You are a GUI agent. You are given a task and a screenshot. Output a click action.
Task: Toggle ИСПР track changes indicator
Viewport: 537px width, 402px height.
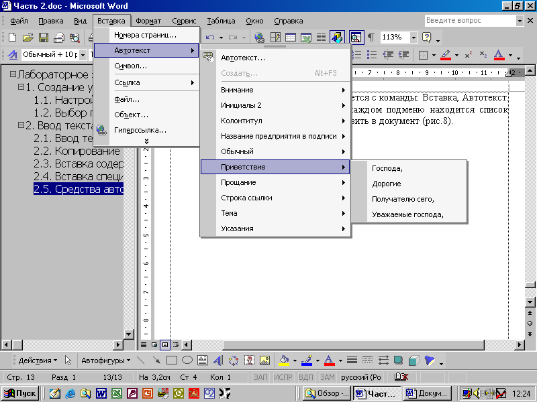(x=283, y=377)
